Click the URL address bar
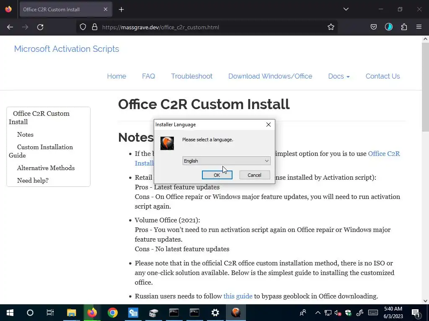 coord(207,27)
